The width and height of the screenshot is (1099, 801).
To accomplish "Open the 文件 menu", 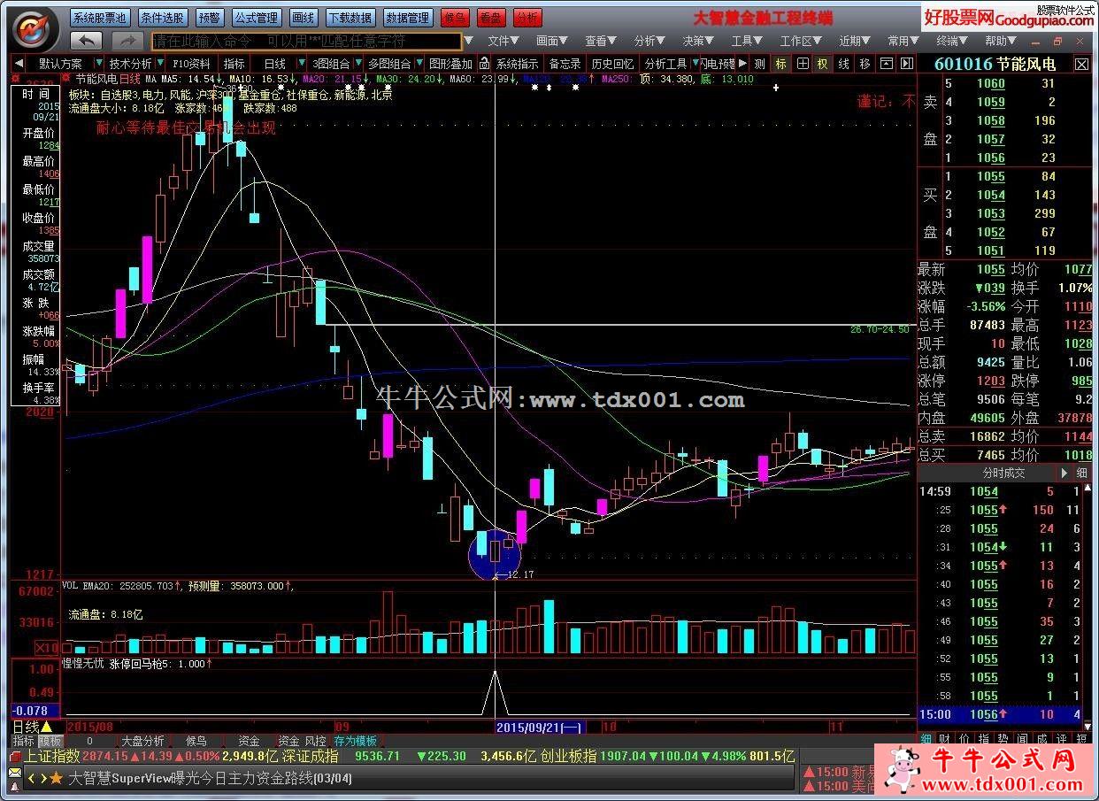I will (x=504, y=41).
